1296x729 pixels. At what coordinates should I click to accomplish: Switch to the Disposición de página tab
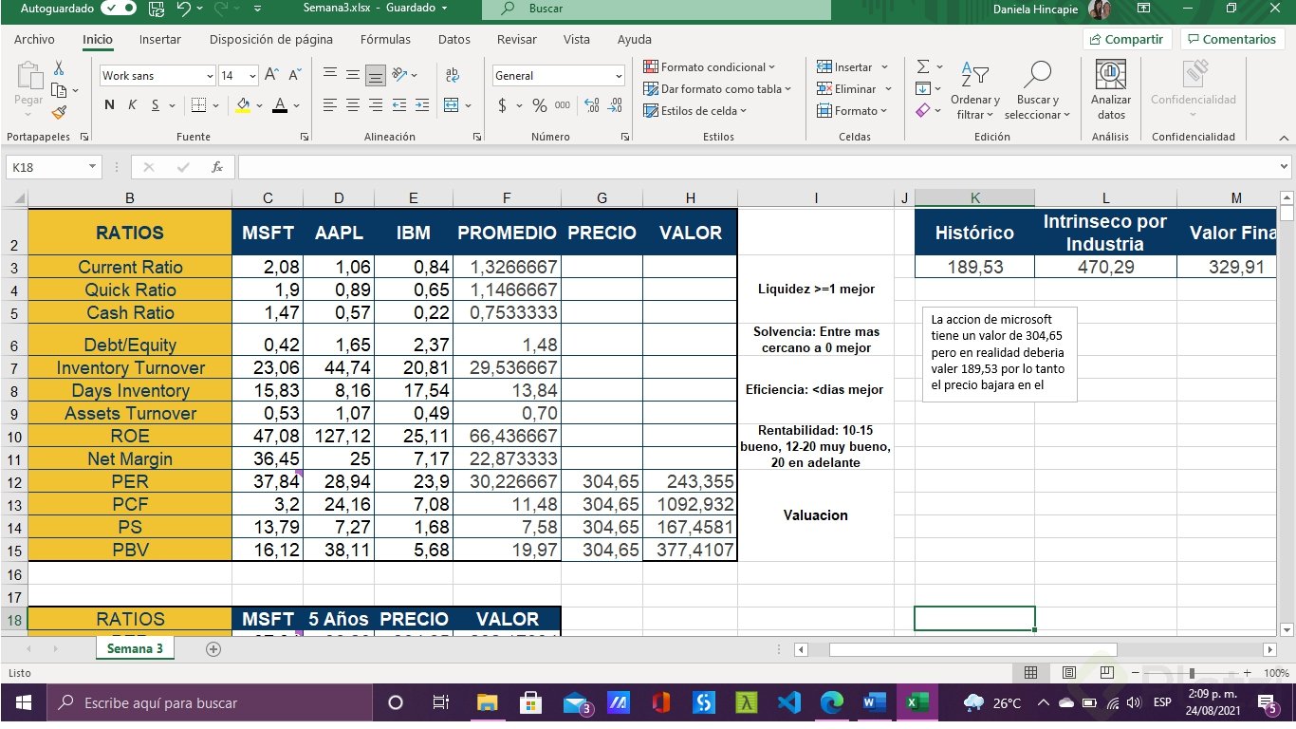click(x=271, y=40)
